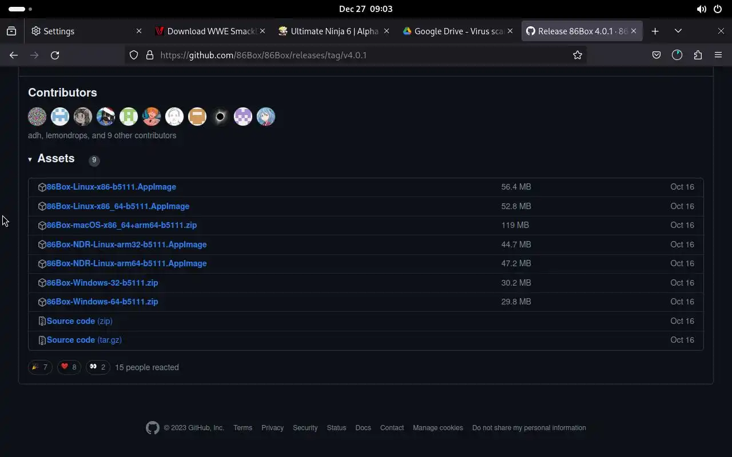
Task: Click the Activities pill in top bar
Action: click(20, 9)
